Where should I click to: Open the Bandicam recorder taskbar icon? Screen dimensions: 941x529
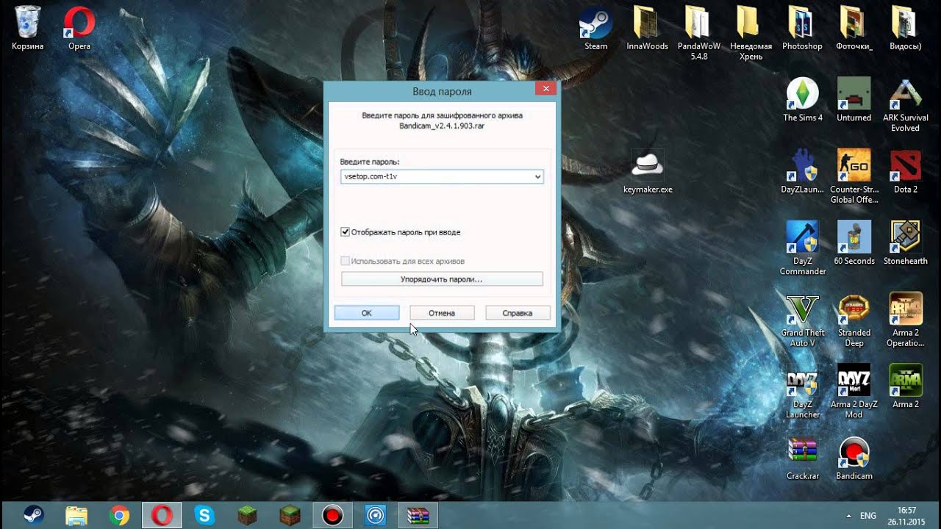tap(333, 516)
